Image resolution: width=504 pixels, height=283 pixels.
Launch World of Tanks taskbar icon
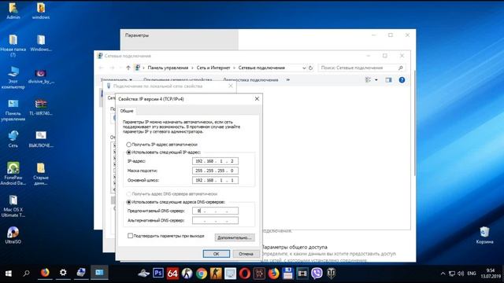(331, 274)
